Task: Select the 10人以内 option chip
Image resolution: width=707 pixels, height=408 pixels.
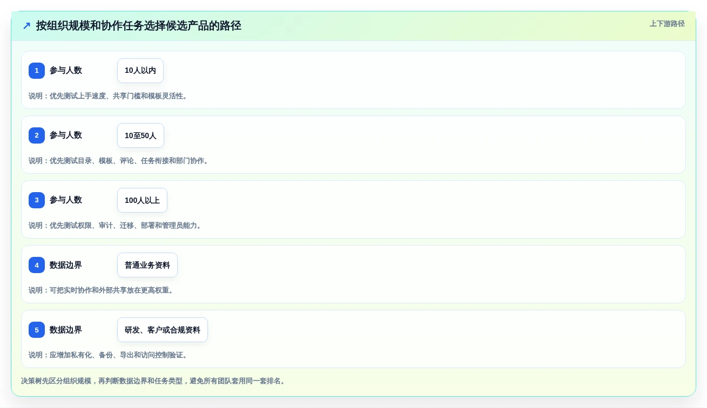Action: coord(140,71)
